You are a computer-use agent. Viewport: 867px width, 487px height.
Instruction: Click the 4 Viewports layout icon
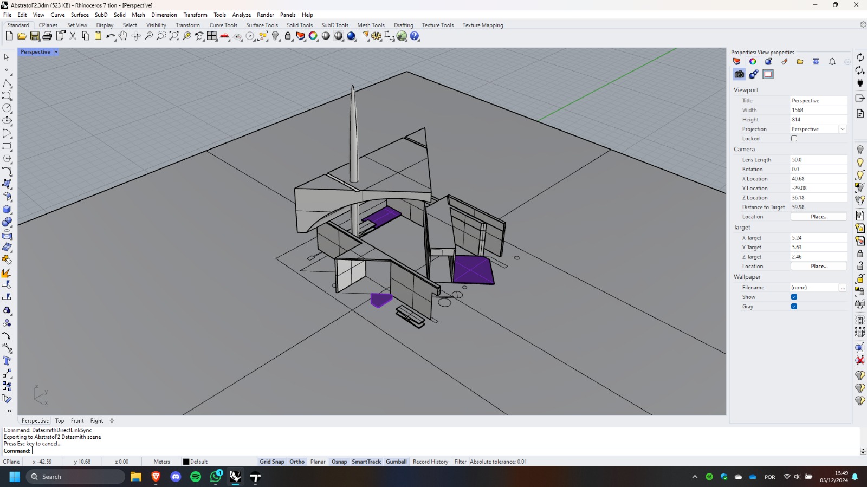click(x=212, y=36)
